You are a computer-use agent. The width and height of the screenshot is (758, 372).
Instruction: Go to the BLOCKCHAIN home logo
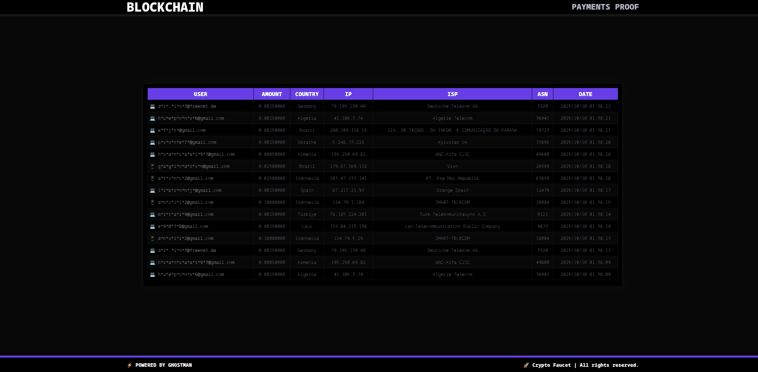click(x=165, y=7)
